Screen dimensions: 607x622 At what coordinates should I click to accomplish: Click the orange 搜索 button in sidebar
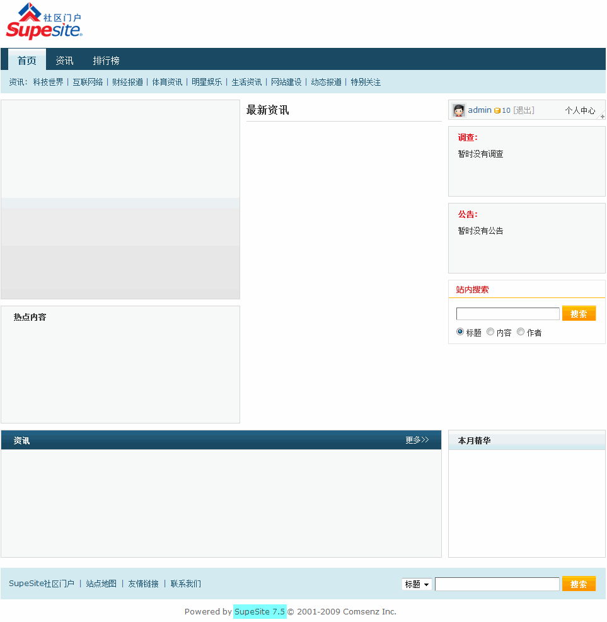579,313
